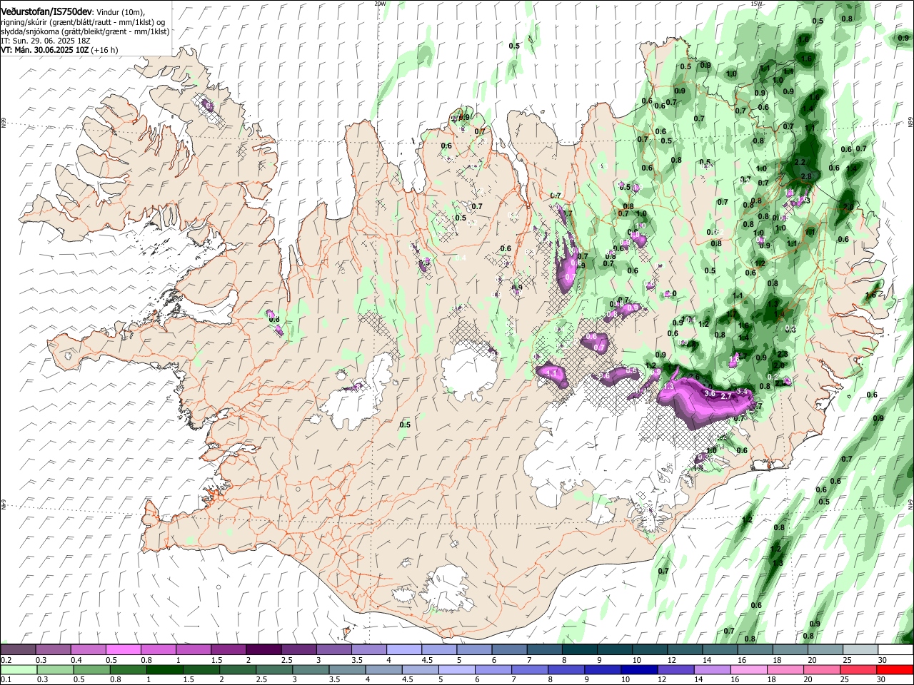914x685 pixels.
Task: Select upper-row bright magenta swatch labeled 0.5
Action: pos(123,650)
